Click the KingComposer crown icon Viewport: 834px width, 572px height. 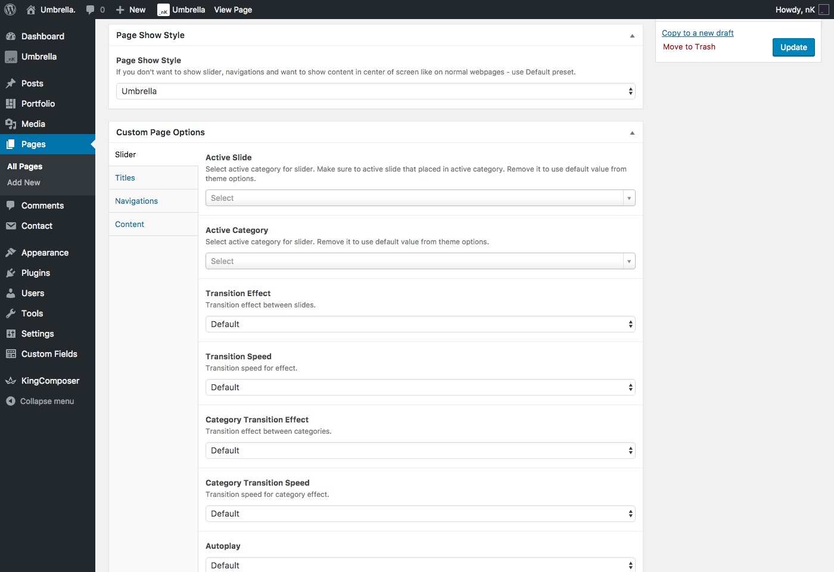(x=11, y=381)
